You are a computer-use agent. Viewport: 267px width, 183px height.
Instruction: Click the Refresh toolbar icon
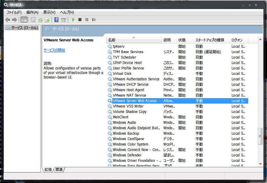[x=40, y=20]
